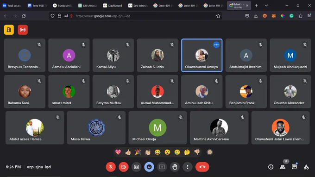The height and width of the screenshot is (177, 315).
Task: Toggle the emoji reactions button
Action: 149,167
